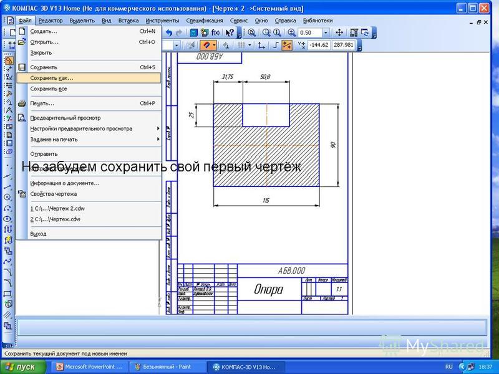Image resolution: width=499 pixels, height=374 pixels.
Task: Select the Point tool
Action: pyautogui.click(x=8, y=166)
